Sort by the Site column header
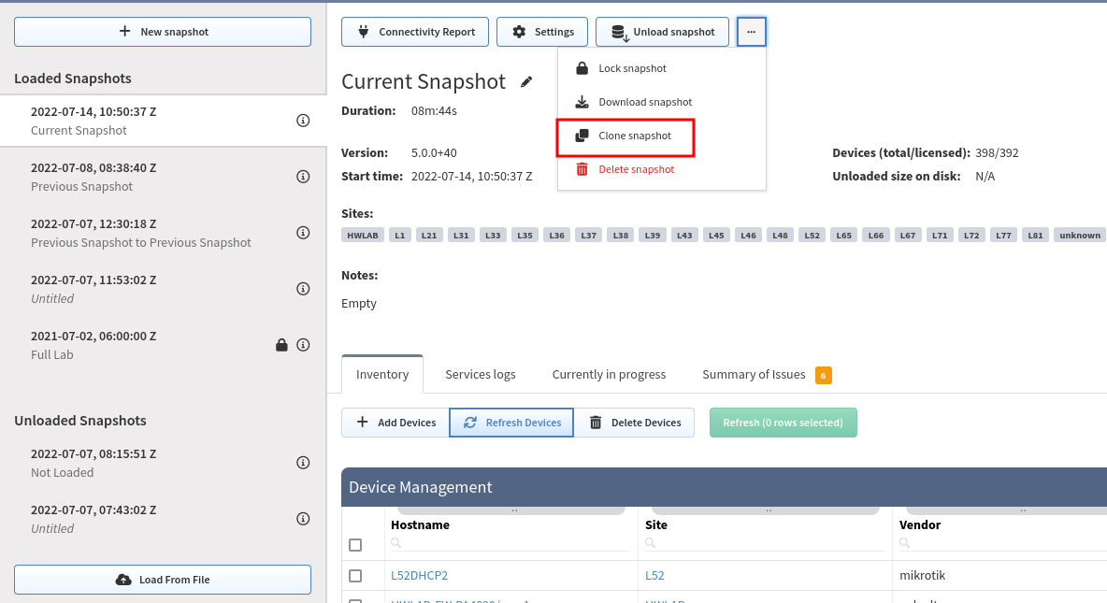This screenshot has height=603, width=1107. (x=655, y=524)
